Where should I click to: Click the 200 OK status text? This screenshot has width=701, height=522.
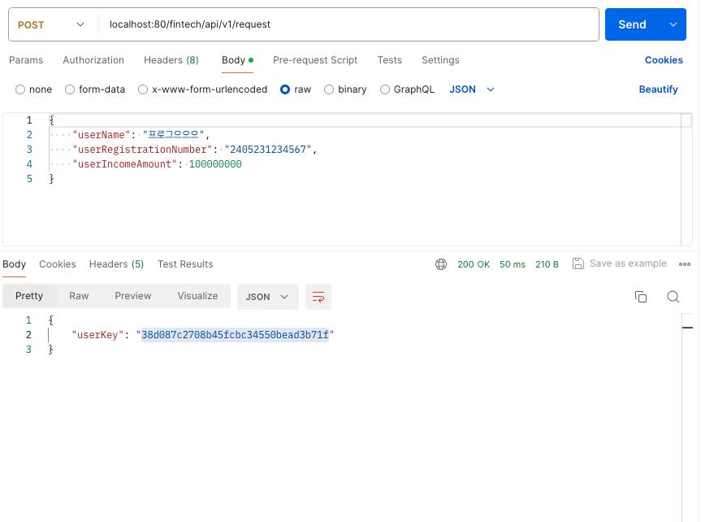[x=474, y=264]
